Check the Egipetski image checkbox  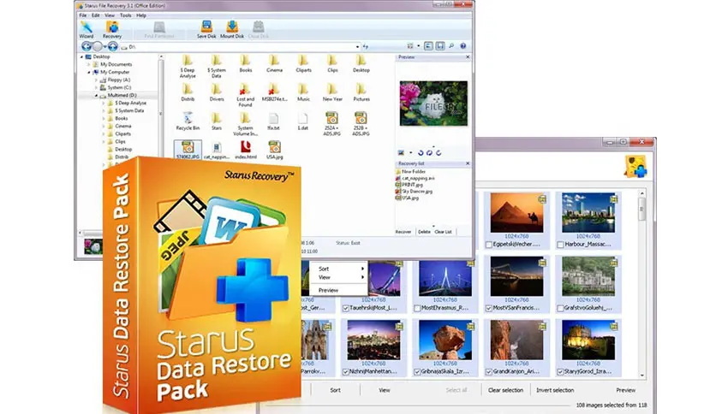point(490,243)
